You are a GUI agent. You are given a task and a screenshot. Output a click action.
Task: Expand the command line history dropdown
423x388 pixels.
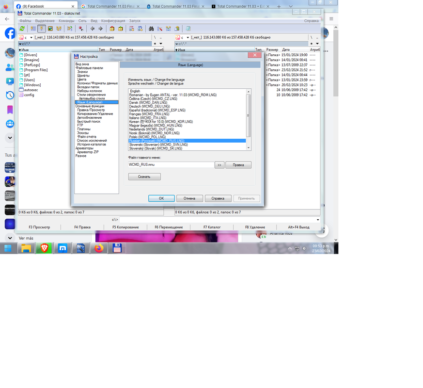[x=318, y=220]
